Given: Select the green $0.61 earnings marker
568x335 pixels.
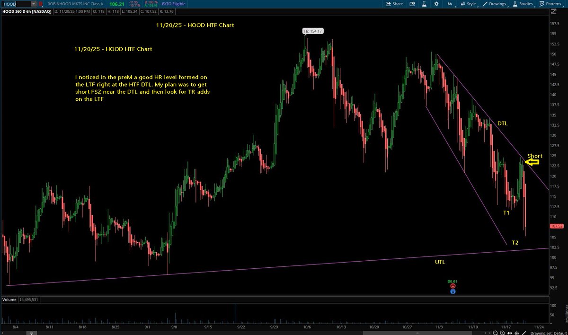Looking at the screenshot, I should coord(453,281).
